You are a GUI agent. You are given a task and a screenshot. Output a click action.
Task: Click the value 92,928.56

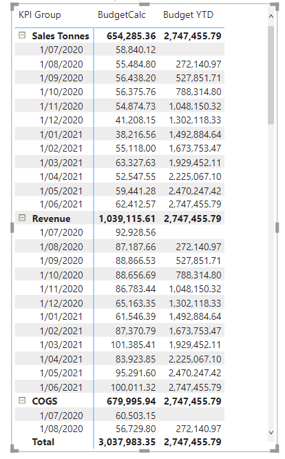136,232
